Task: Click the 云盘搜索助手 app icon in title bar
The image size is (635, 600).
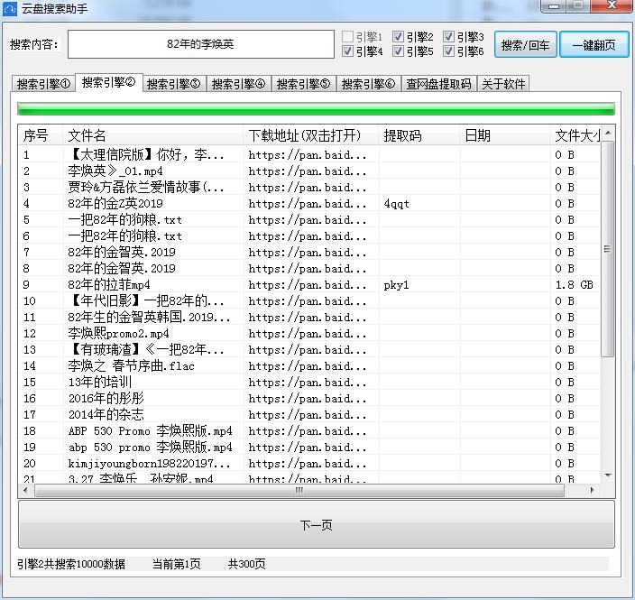Action: click(x=9, y=8)
